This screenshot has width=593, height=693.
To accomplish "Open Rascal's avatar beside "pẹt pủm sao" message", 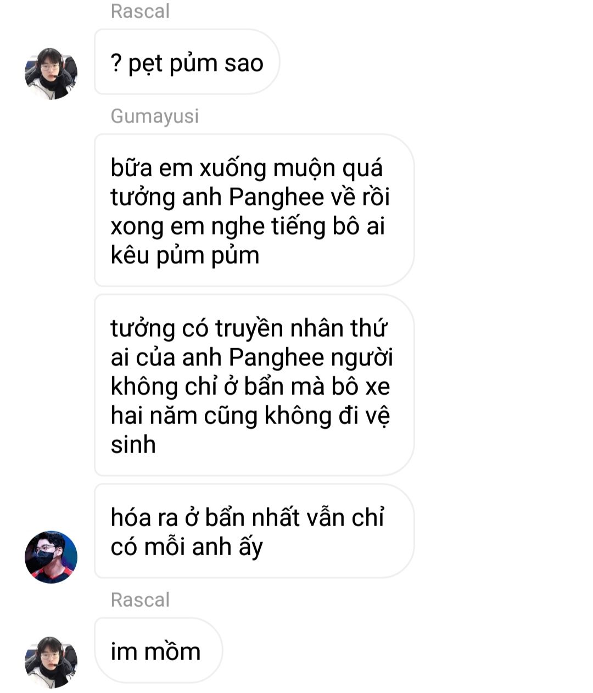I will click(51, 74).
